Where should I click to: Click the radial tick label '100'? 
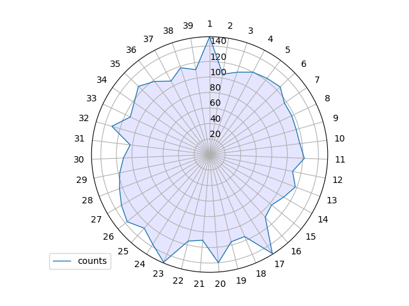[x=219, y=72]
